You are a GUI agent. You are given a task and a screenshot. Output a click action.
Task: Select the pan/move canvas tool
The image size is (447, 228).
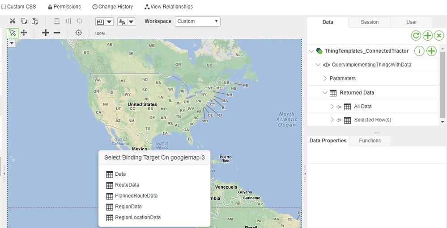[x=24, y=33]
